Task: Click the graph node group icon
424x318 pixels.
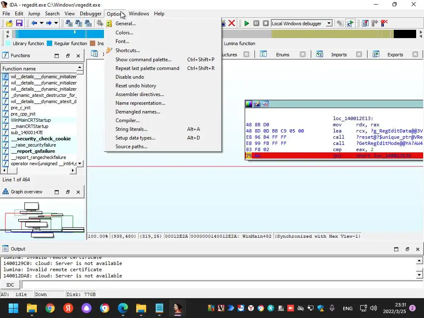Action: [x=265, y=104]
